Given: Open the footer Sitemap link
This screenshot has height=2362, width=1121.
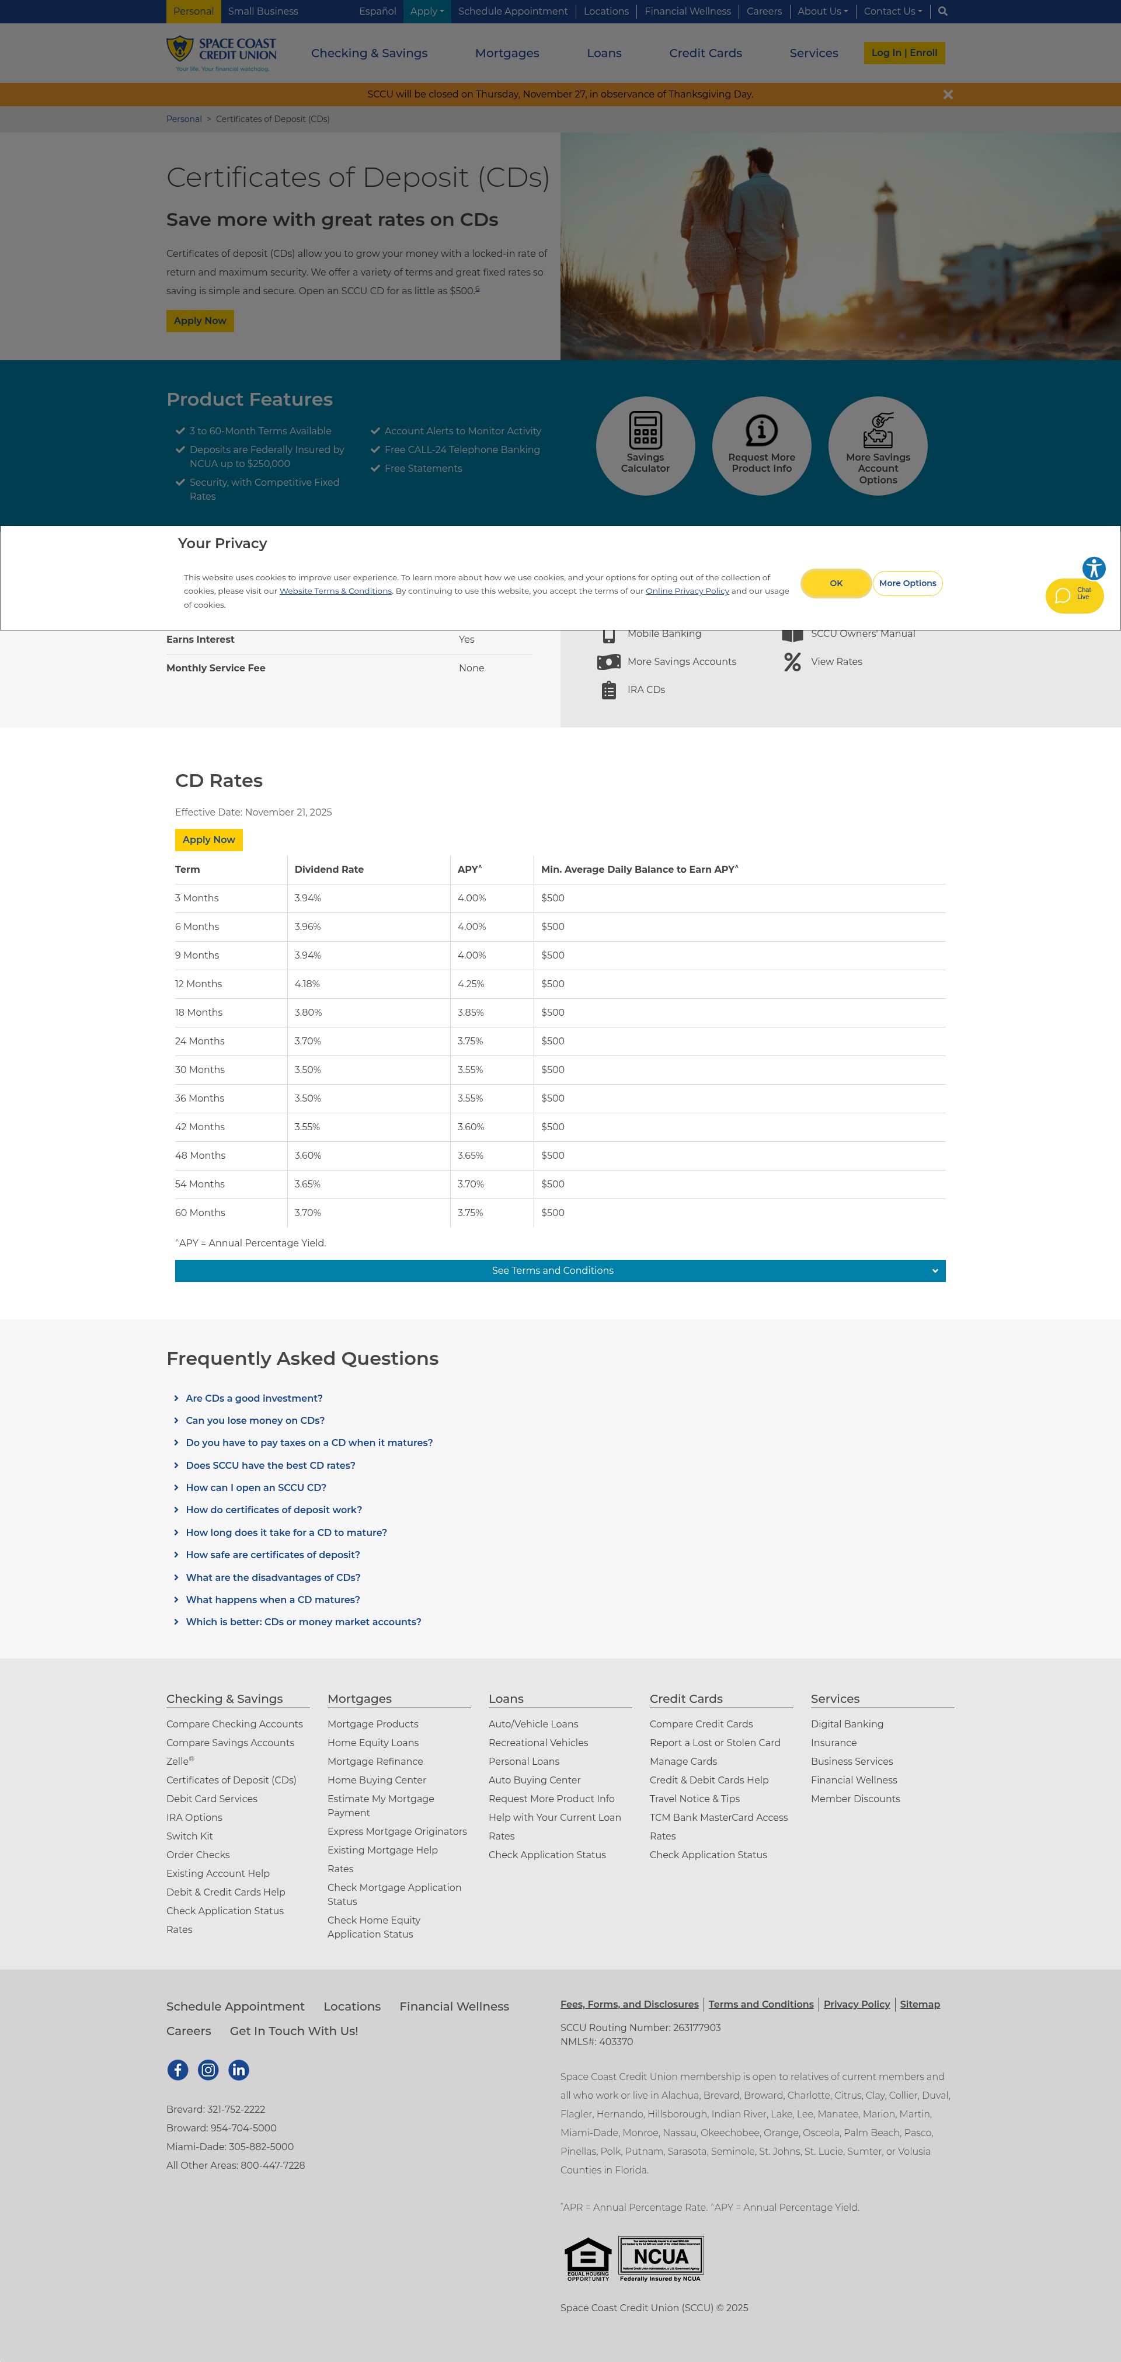Looking at the screenshot, I should pos(919,2004).
